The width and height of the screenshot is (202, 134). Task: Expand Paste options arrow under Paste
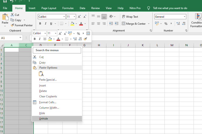[5, 26]
